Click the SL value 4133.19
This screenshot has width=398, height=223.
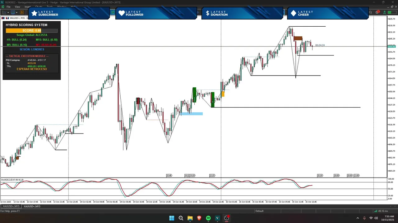[x=32, y=63]
